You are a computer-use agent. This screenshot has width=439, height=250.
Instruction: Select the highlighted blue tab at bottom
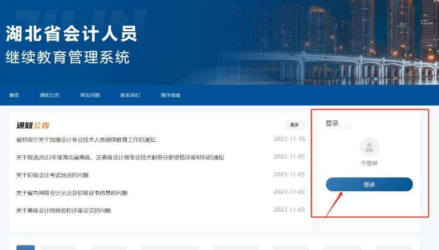(25, 247)
